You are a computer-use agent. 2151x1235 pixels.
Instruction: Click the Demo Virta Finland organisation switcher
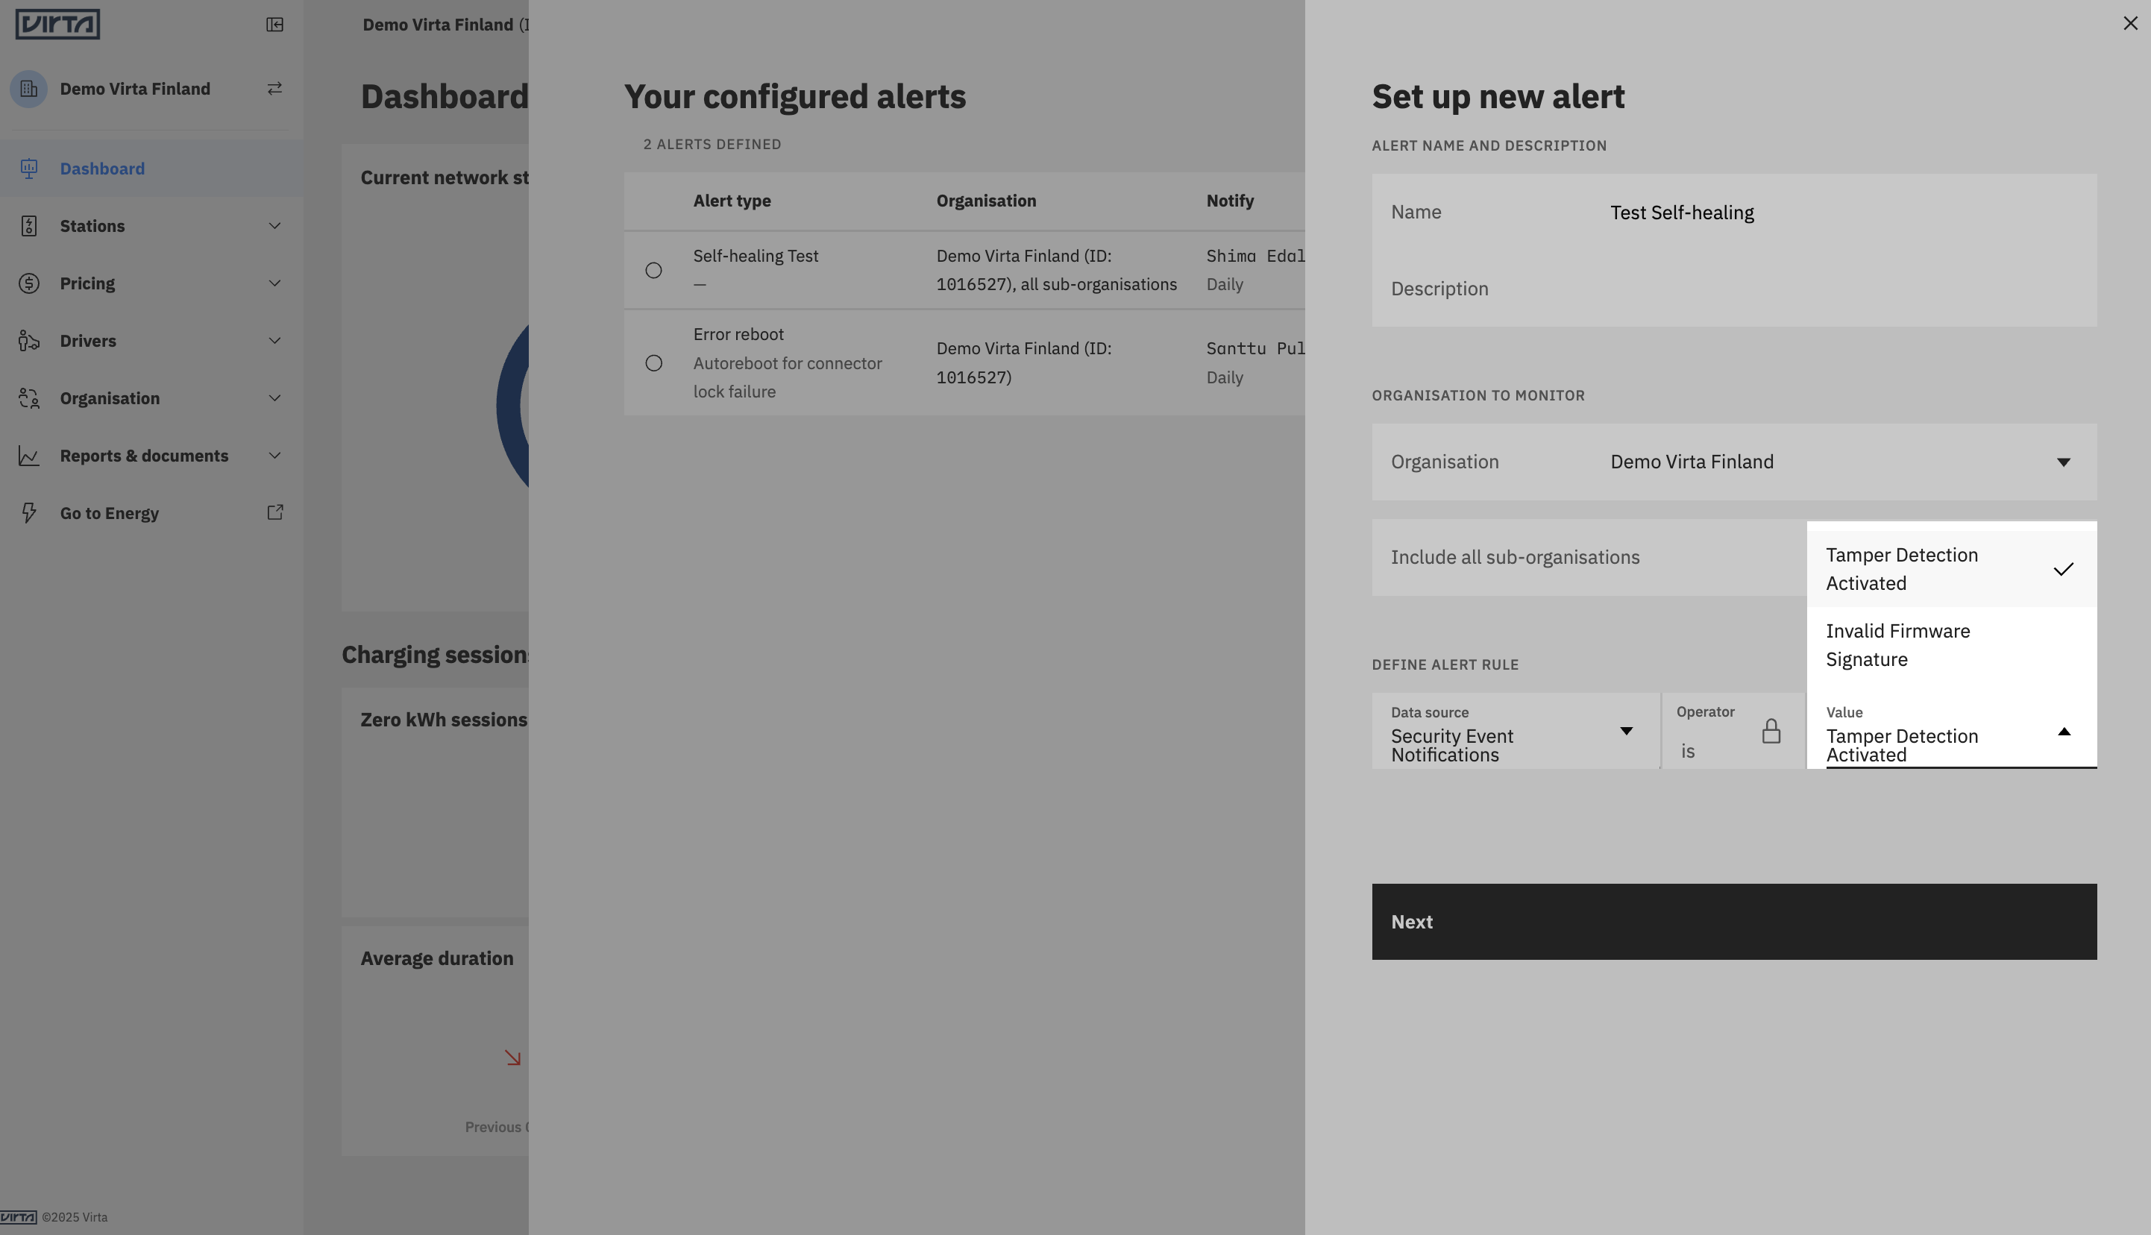pyautogui.click(x=152, y=89)
